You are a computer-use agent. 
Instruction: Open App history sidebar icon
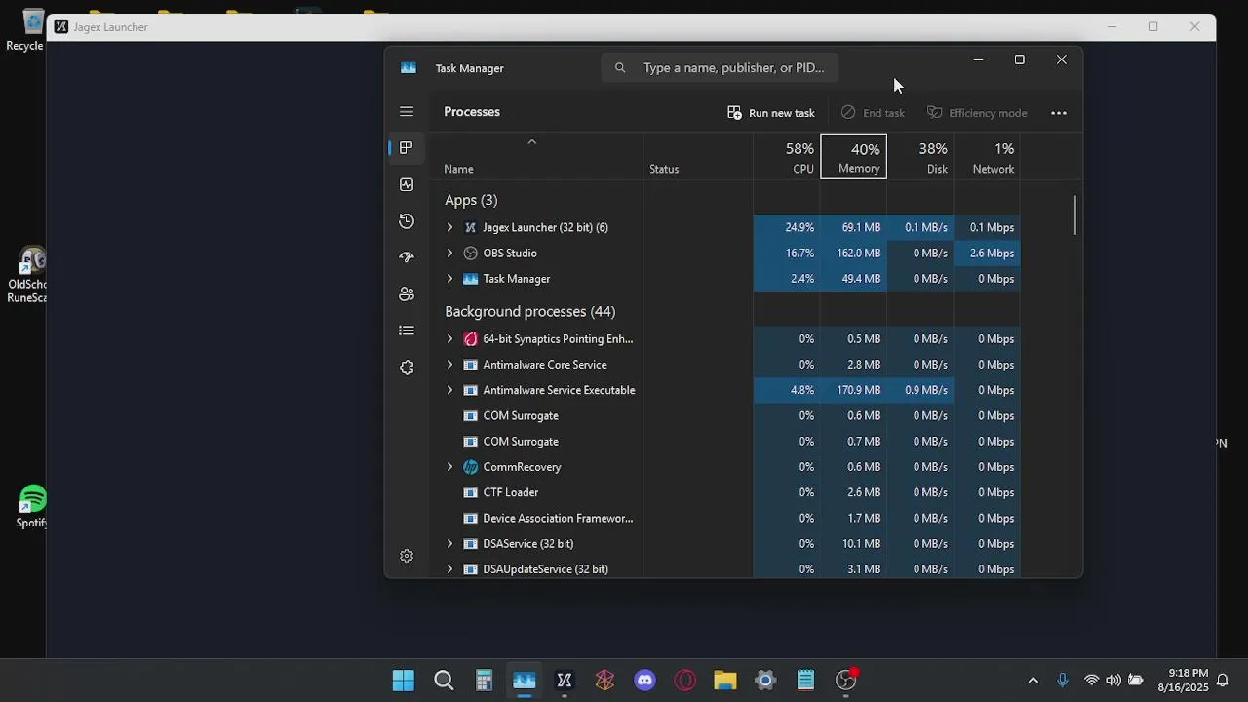[407, 221]
